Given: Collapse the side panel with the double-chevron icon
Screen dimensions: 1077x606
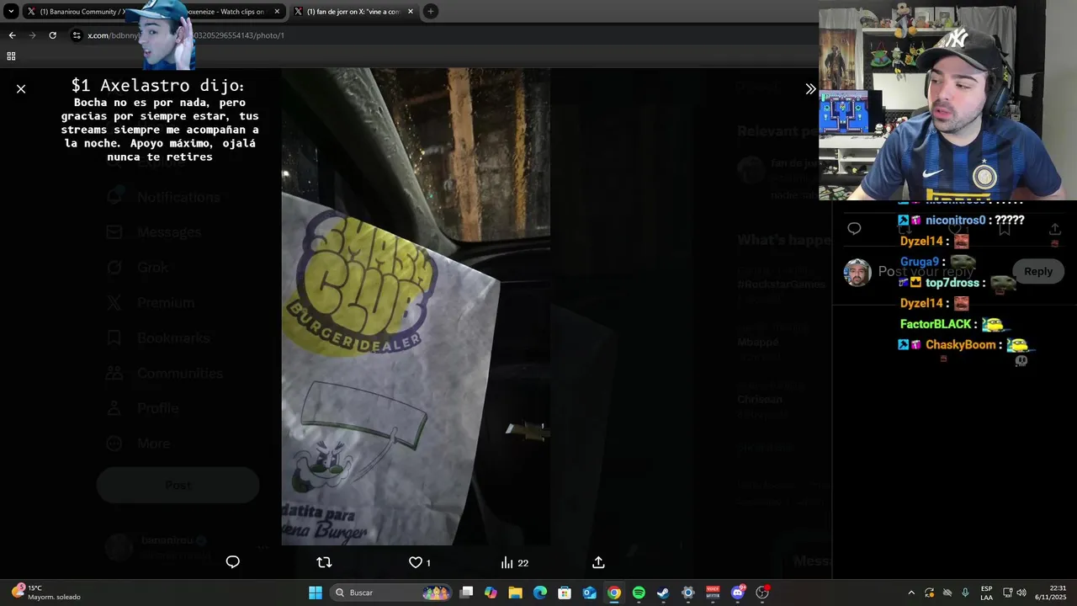Looking at the screenshot, I should pyautogui.click(x=810, y=88).
